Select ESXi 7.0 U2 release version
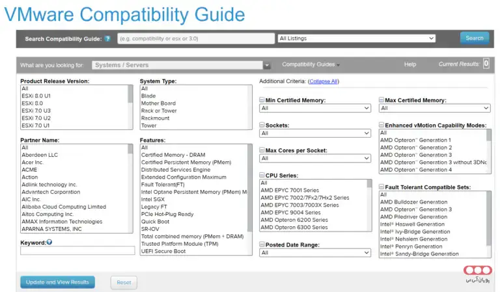500x292 pixels. point(36,118)
